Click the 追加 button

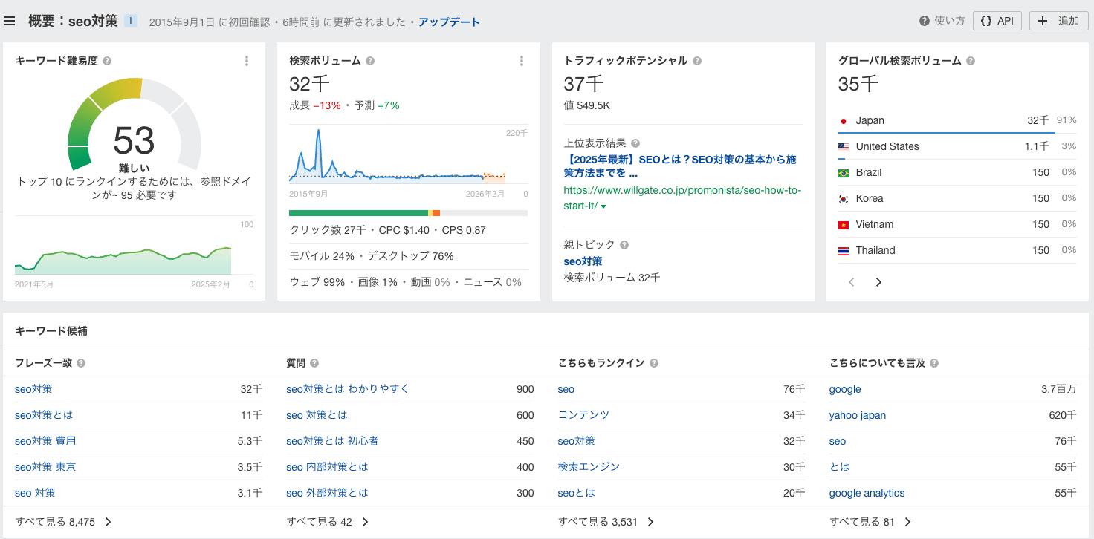[1058, 20]
